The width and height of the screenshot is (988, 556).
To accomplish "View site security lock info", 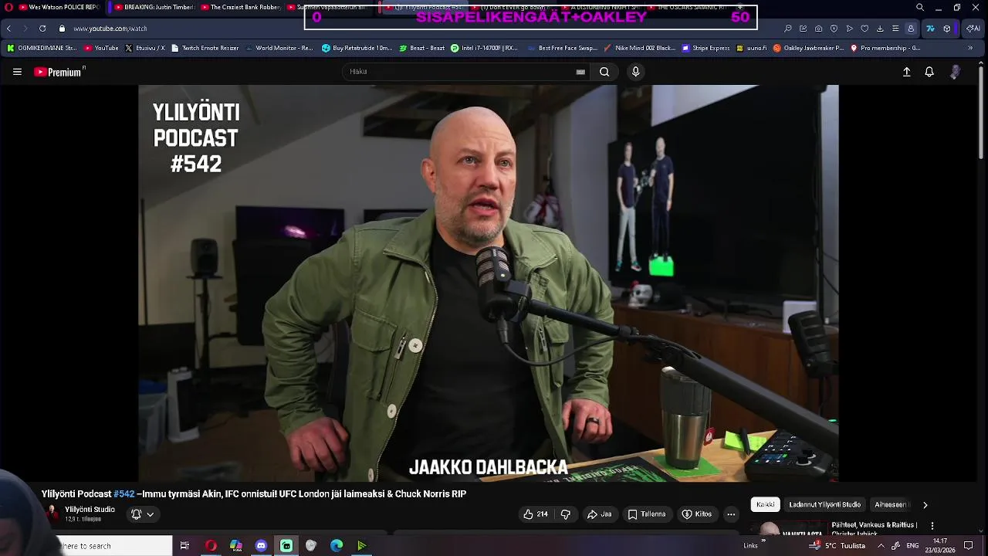I will [62, 29].
